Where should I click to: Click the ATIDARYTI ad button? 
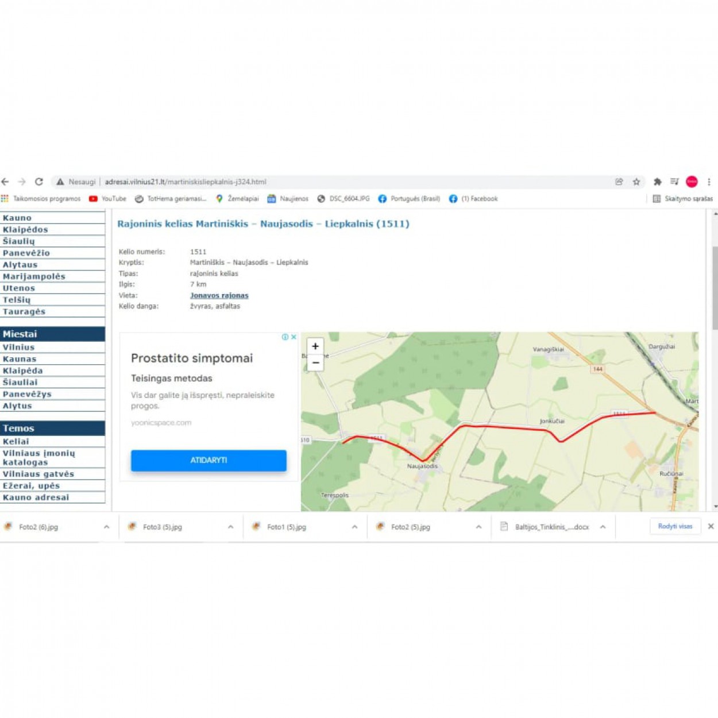tap(209, 460)
